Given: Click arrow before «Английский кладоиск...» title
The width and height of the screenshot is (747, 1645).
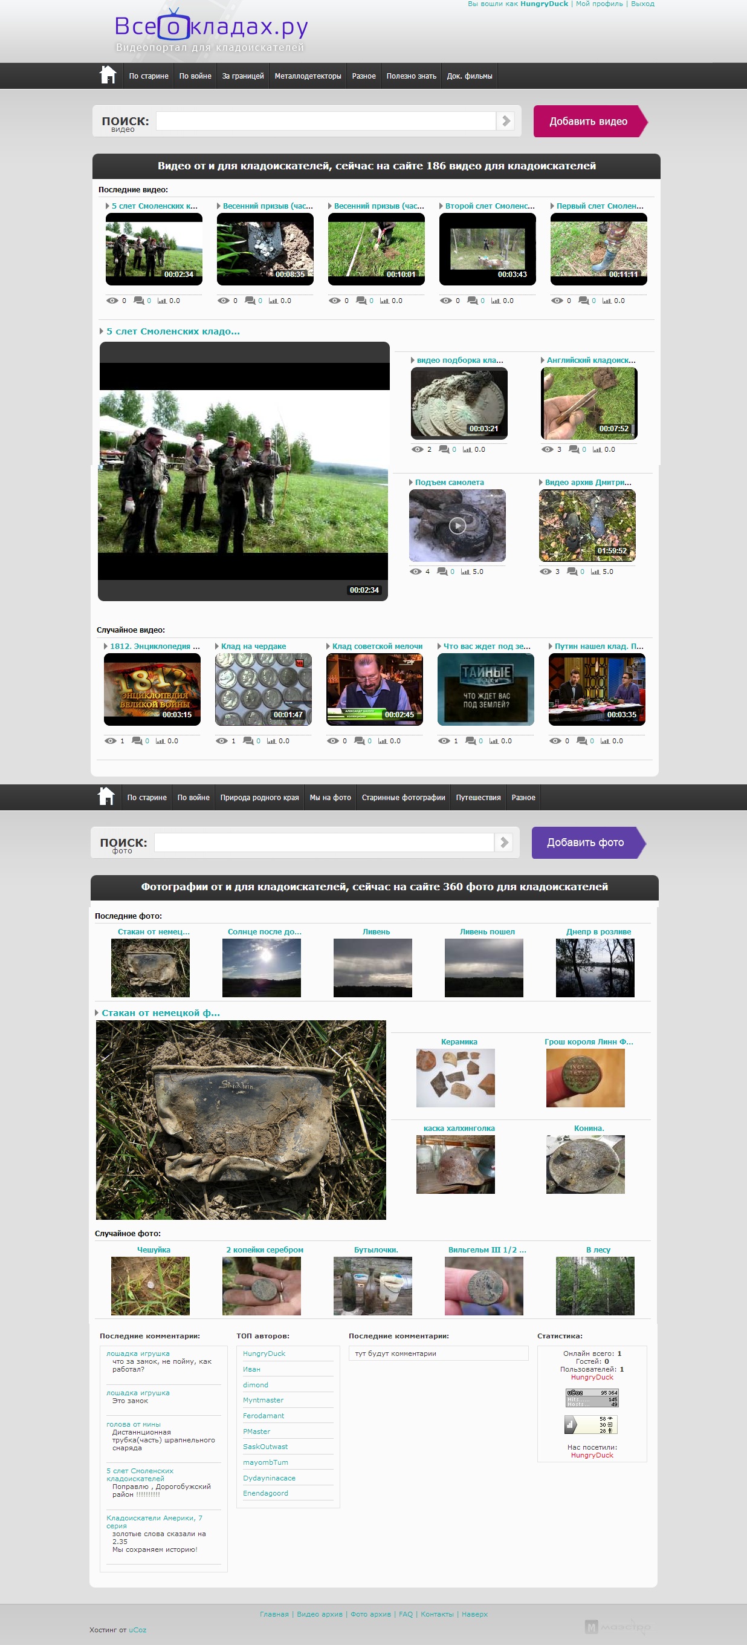Looking at the screenshot, I should pos(542,360).
